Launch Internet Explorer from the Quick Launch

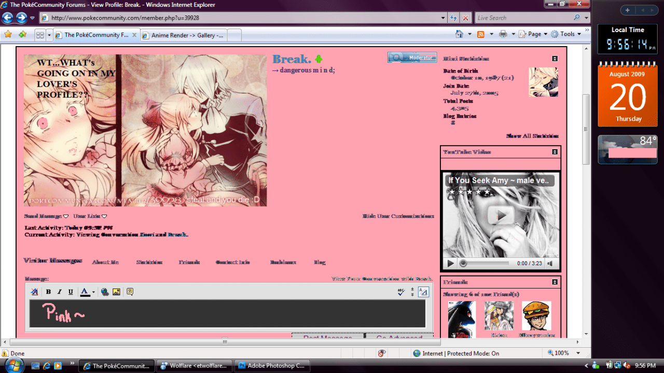47,365
